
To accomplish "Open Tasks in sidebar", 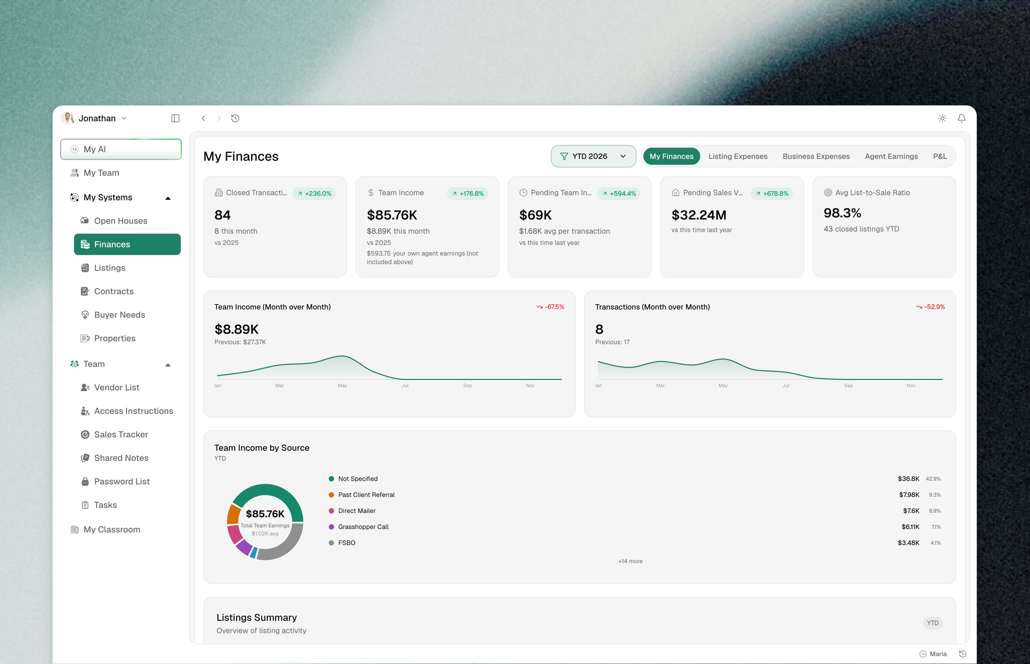I will click(127, 505).
